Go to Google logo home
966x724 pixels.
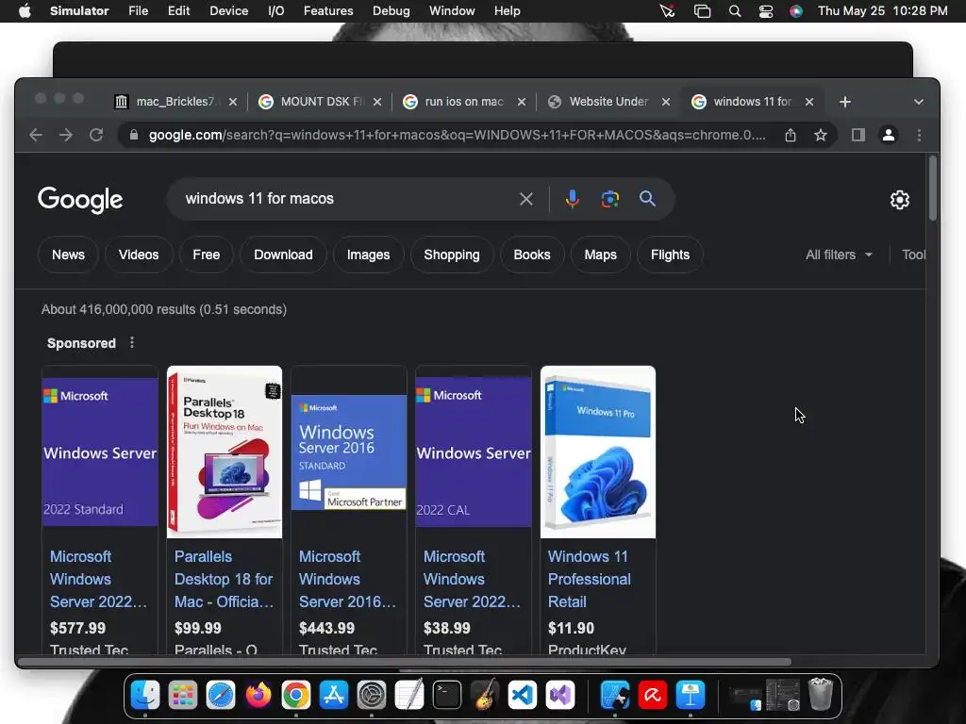tap(80, 200)
